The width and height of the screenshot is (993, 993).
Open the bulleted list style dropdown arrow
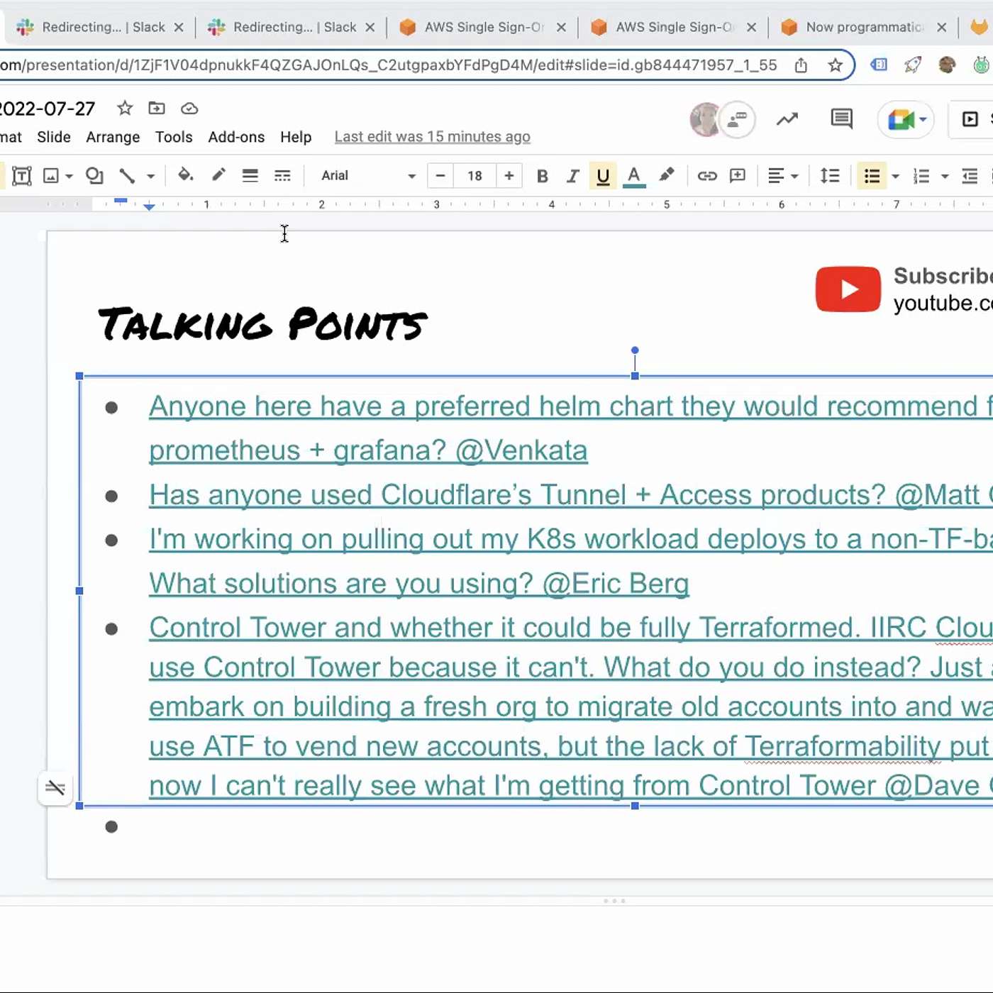point(896,176)
